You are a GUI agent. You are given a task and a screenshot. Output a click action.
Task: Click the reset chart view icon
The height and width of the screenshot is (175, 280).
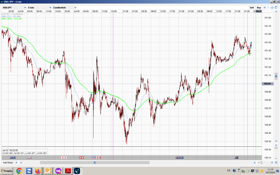pos(276,162)
